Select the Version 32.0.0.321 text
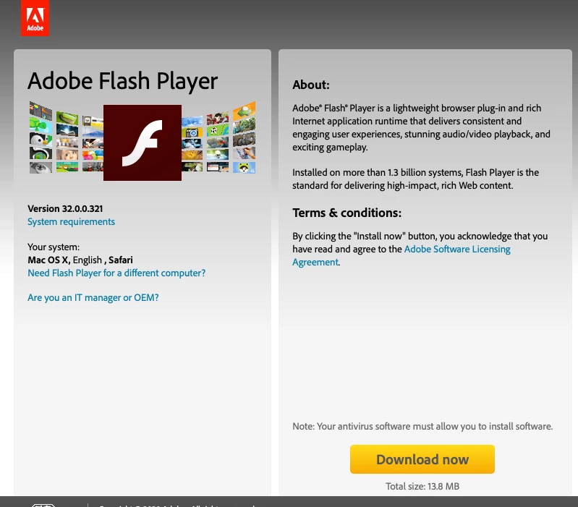 65,208
